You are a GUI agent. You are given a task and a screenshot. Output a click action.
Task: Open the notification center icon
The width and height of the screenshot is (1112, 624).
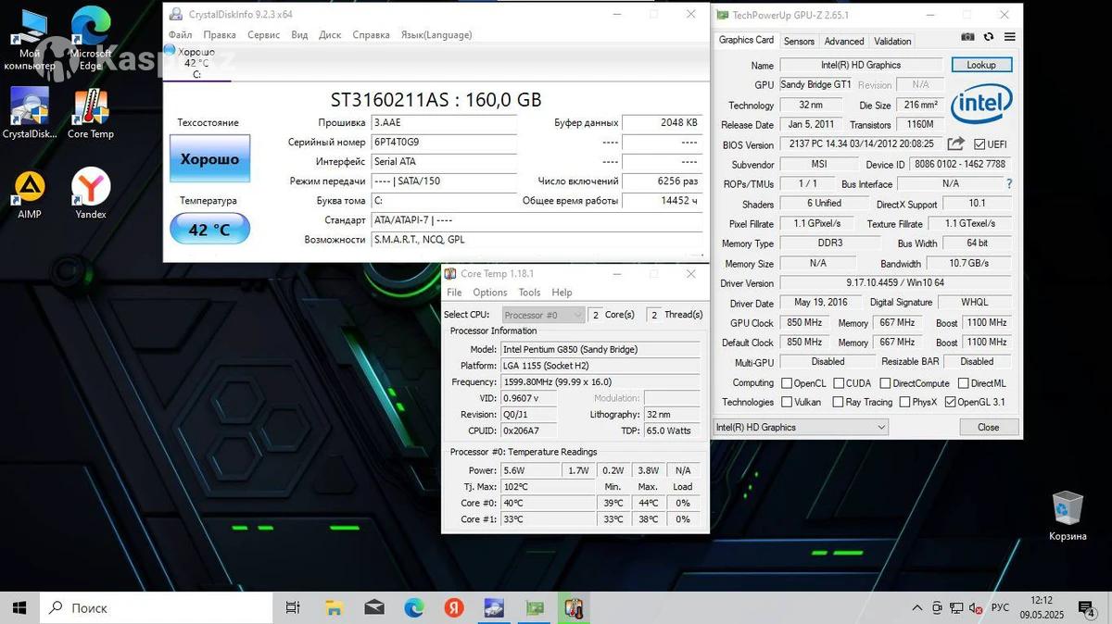tap(1088, 608)
